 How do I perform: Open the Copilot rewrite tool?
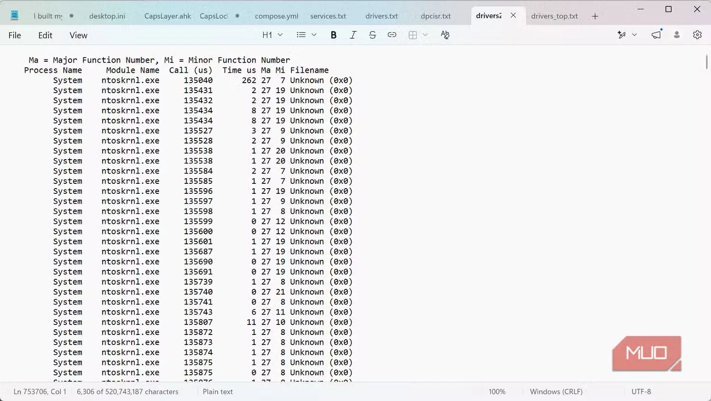622,35
